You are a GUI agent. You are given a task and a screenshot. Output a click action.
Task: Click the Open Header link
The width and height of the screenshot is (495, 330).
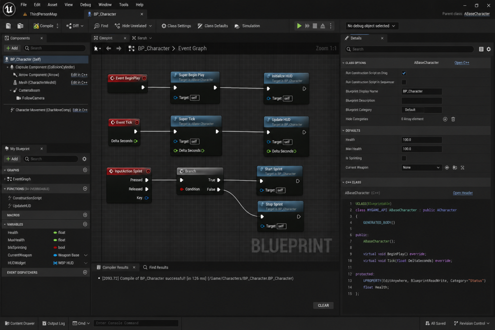click(x=463, y=193)
